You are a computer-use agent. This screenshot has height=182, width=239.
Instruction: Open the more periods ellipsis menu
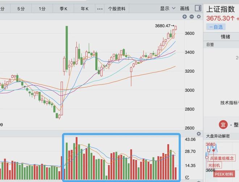[x=100, y=9]
